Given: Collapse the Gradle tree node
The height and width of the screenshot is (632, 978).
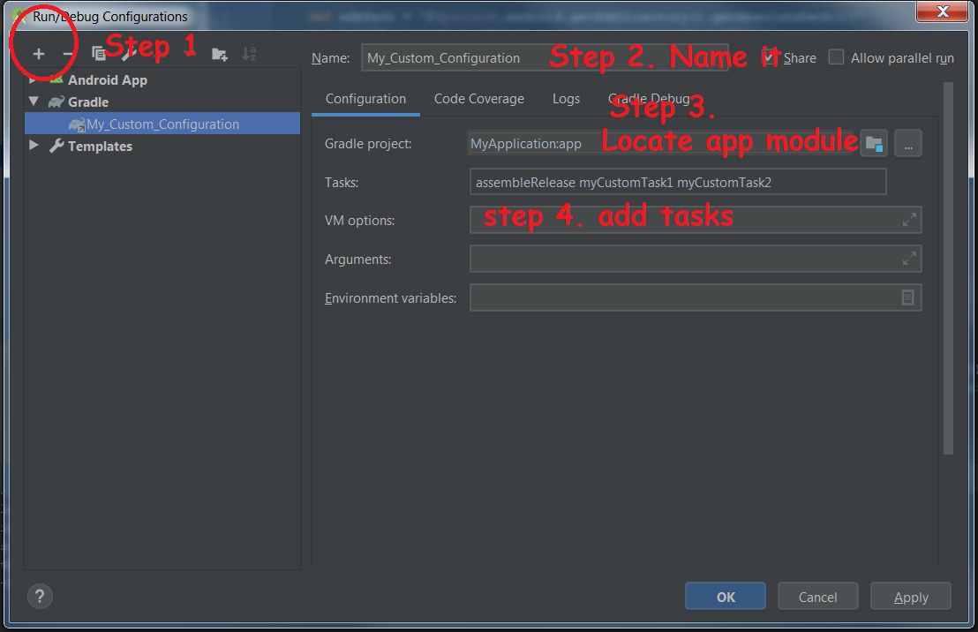Looking at the screenshot, I should click(34, 102).
